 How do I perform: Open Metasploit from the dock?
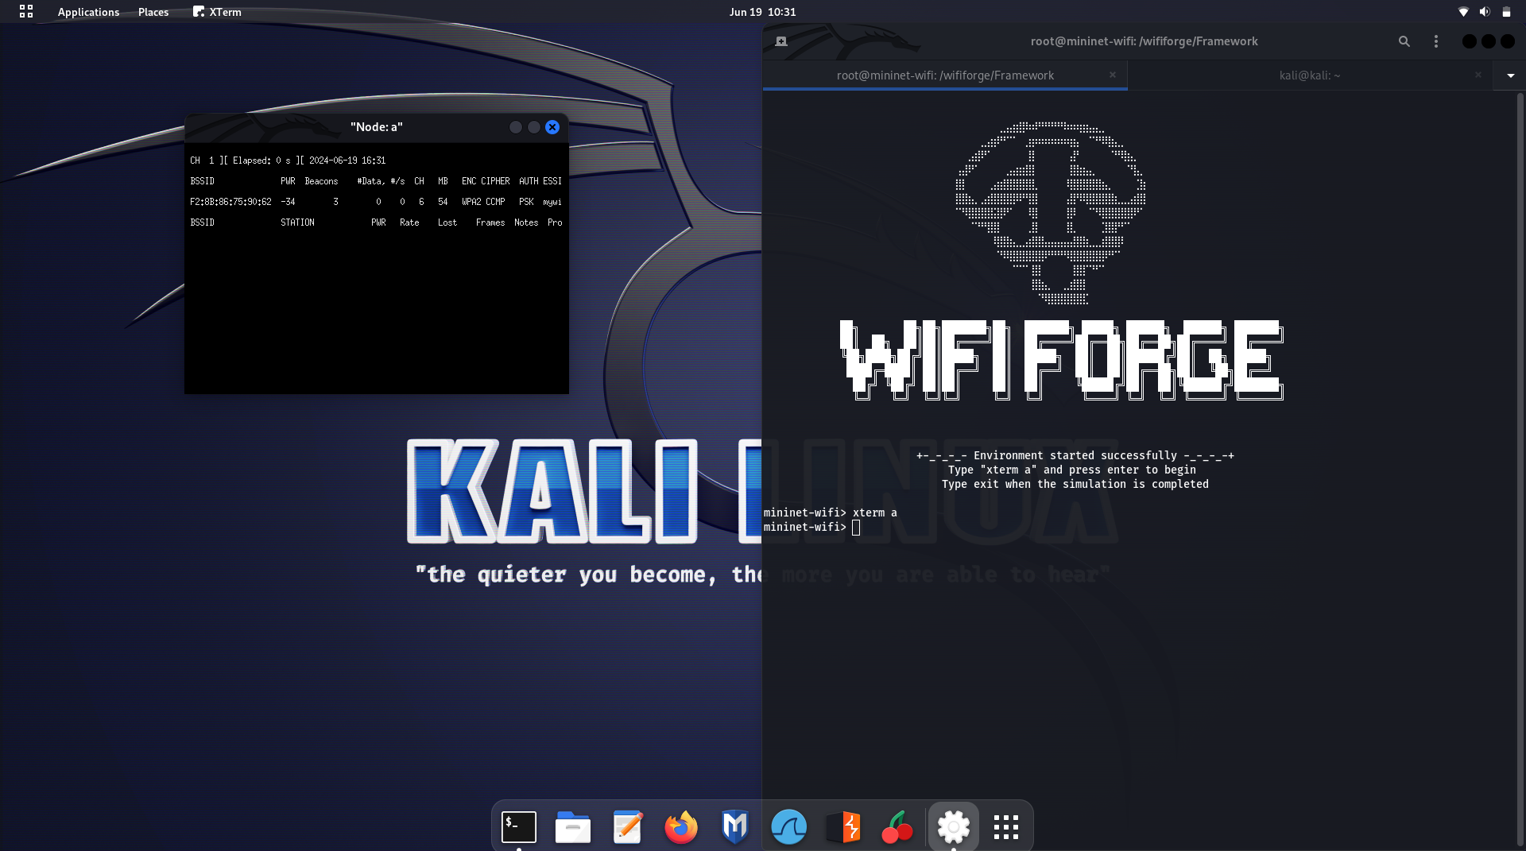click(735, 827)
